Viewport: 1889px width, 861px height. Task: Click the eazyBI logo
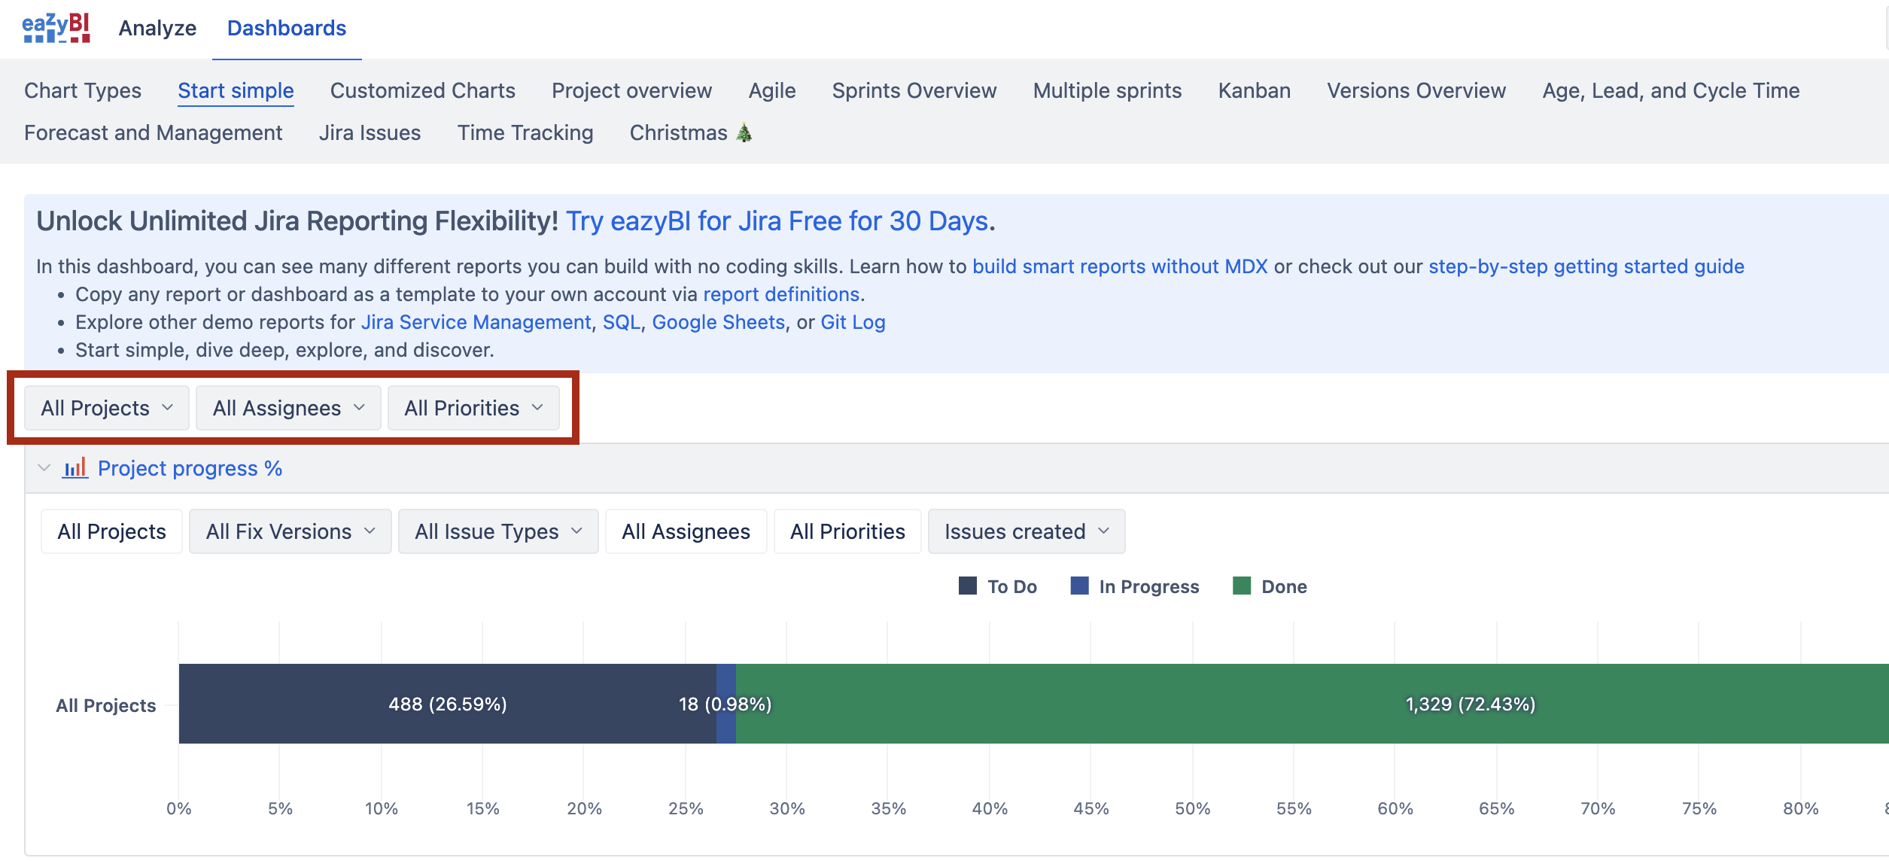(56, 28)
